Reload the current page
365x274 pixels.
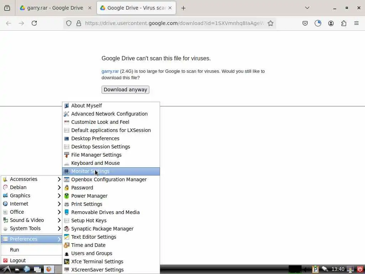[x=34, y=23]
